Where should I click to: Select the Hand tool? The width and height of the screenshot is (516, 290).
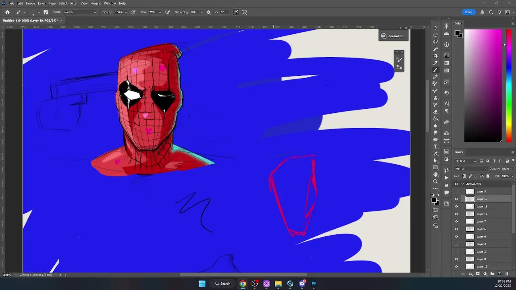435,174
